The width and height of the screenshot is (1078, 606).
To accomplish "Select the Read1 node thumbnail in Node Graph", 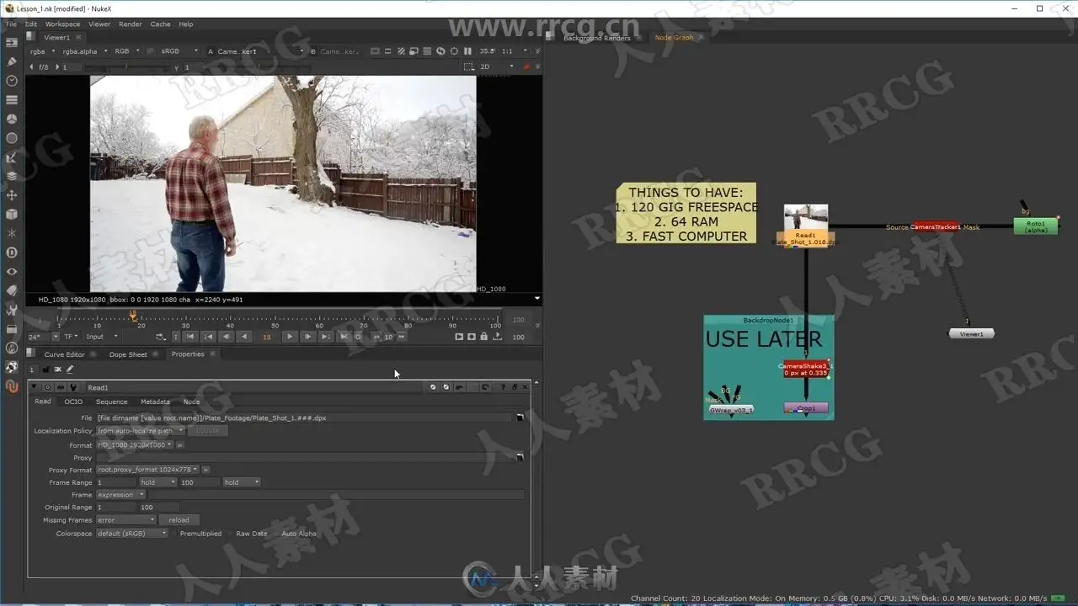I will [x=806, y=217].
